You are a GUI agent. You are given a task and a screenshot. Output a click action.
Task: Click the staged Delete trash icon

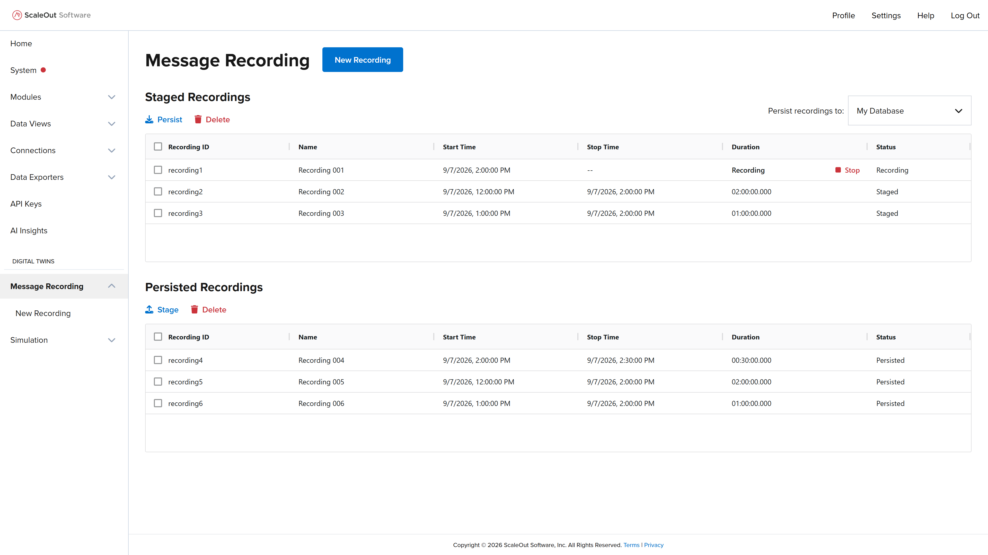coord(198,119)
